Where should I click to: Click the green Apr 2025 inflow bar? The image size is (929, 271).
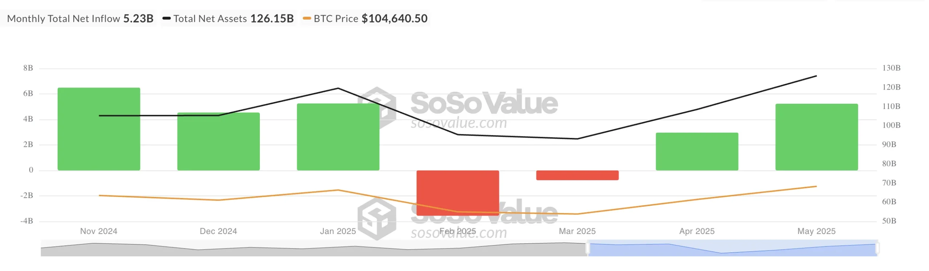pyautogui.click(x=697, y=152)
